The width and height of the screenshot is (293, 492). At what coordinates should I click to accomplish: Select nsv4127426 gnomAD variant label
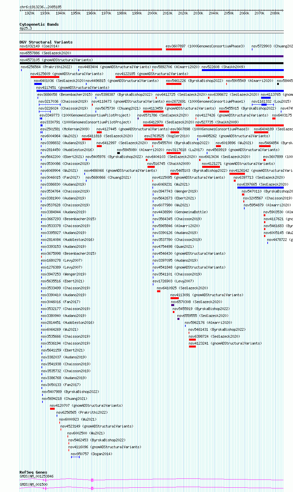232,115
